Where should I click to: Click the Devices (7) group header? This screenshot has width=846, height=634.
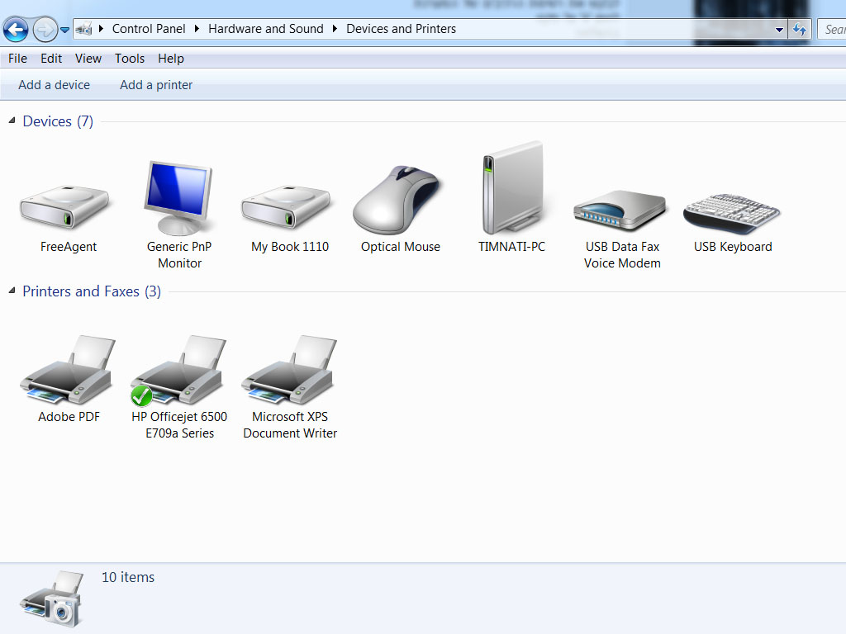tap(58, 121)
